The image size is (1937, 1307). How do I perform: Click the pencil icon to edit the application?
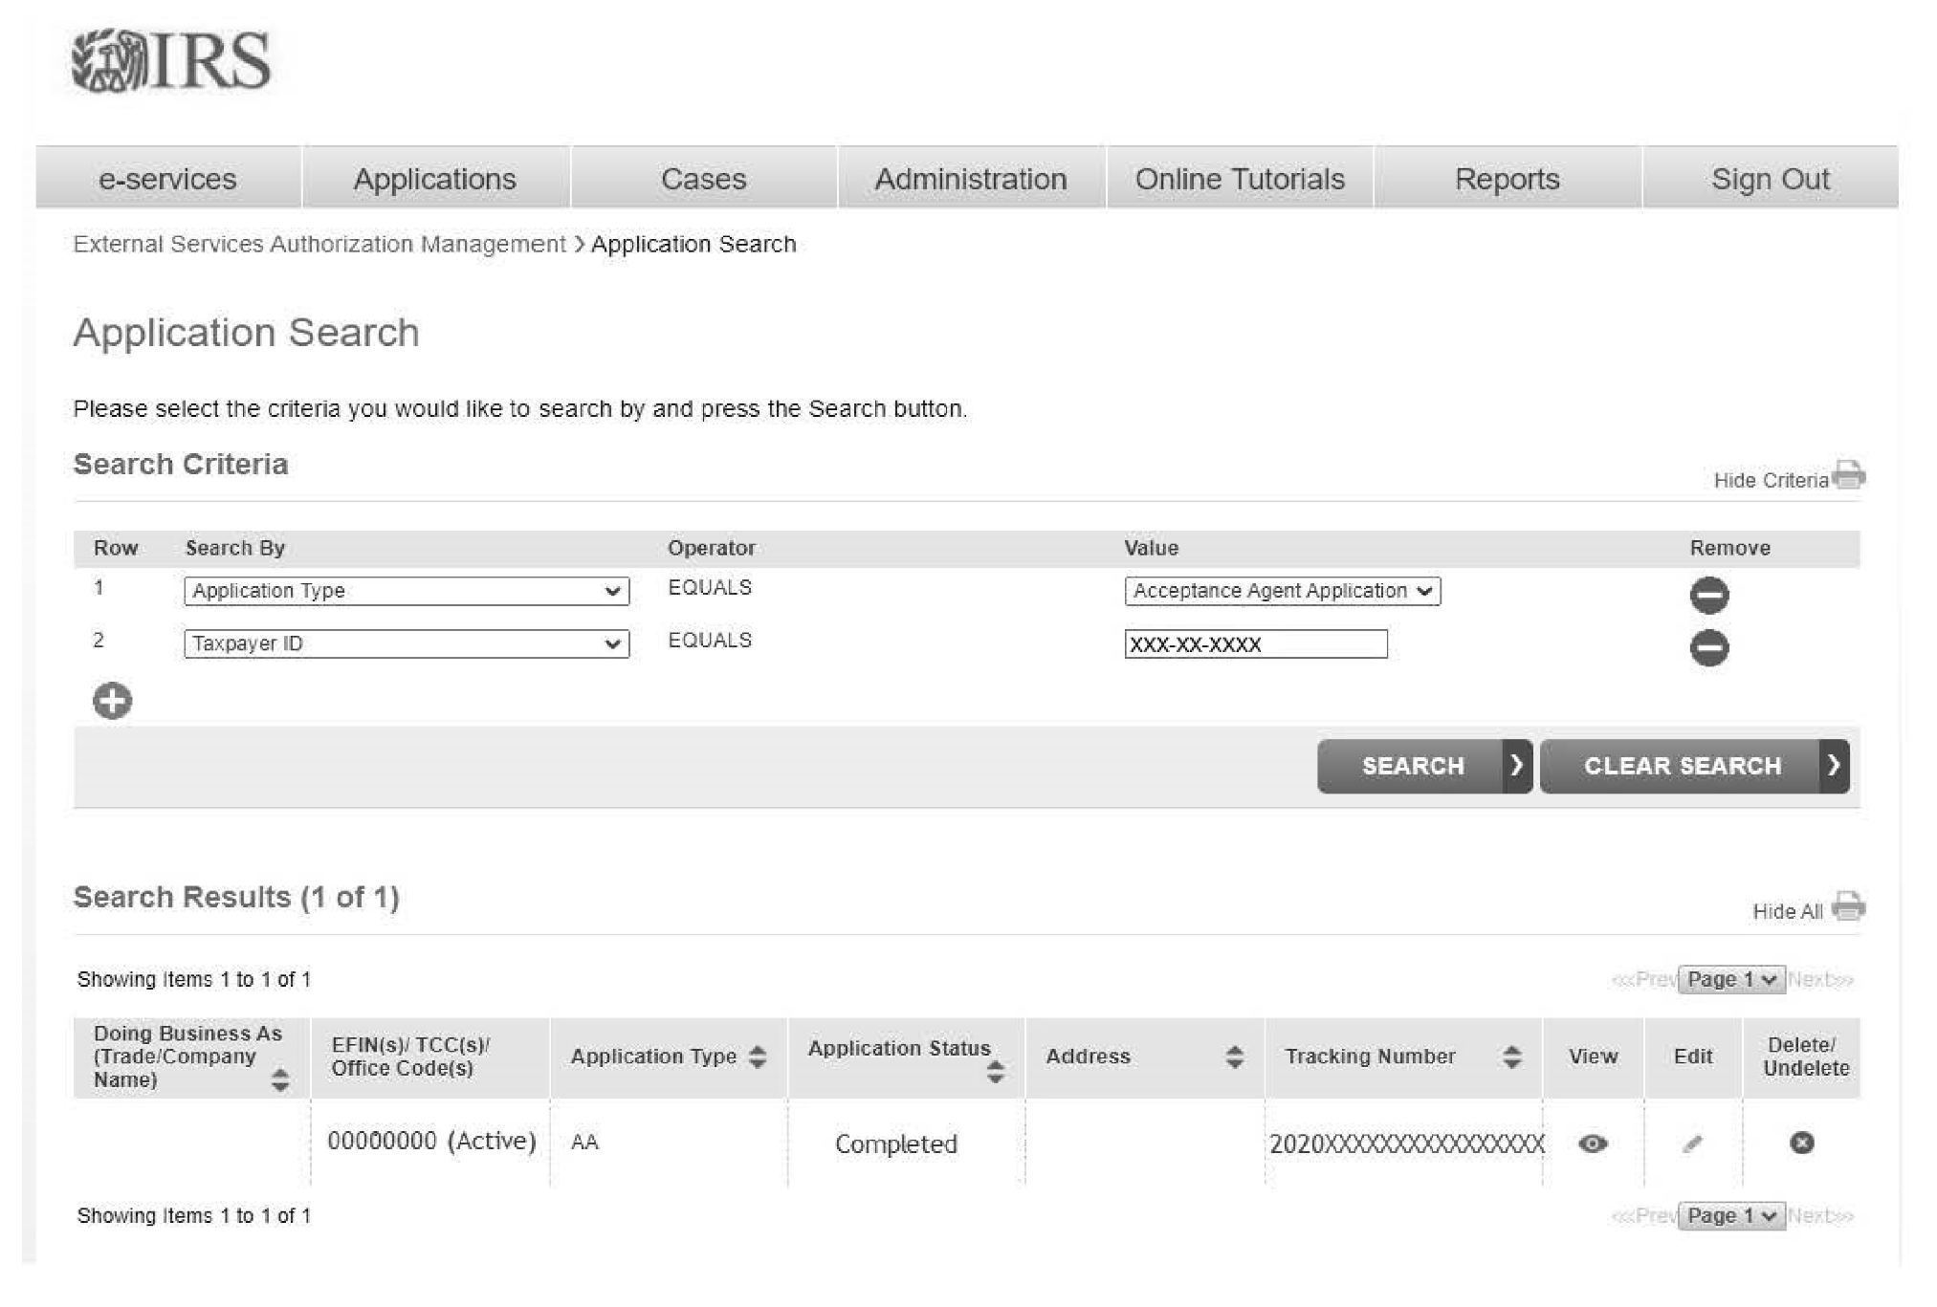pos(1692,1144)
